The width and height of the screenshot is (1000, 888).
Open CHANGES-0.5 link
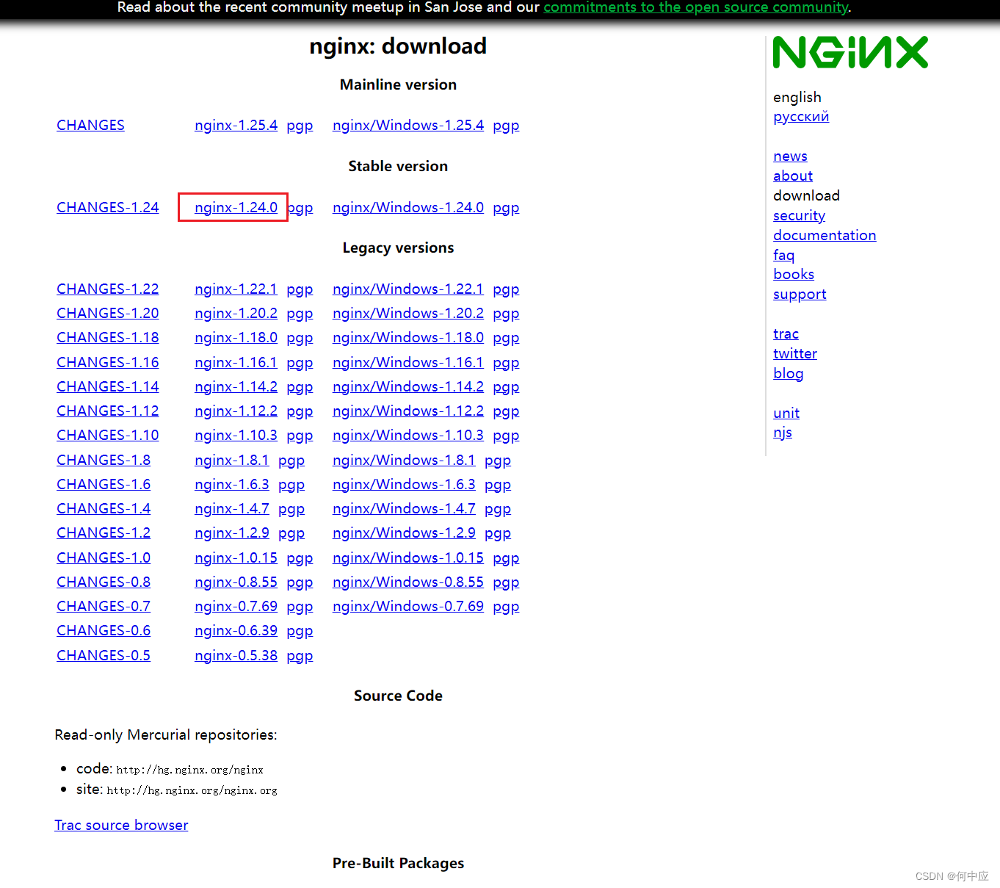click(x=104, y=656)
